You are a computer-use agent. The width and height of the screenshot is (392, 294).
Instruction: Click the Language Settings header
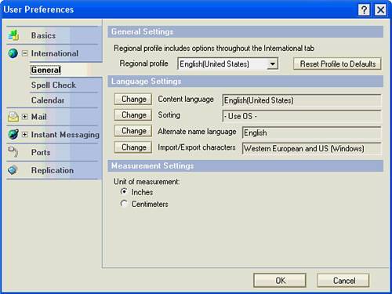(245, 82)
